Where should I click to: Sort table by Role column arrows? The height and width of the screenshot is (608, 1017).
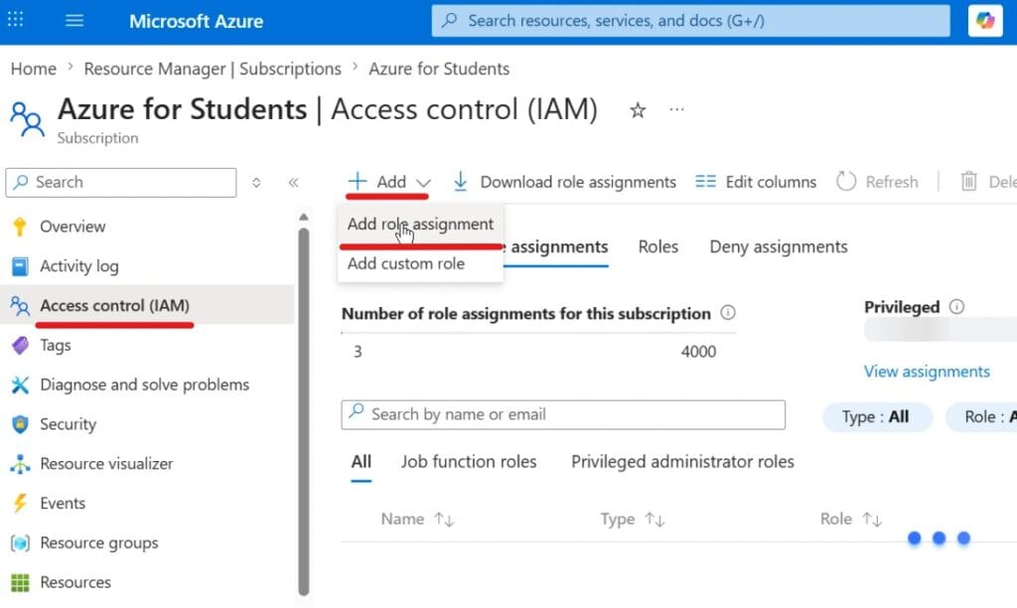(872, 520)
